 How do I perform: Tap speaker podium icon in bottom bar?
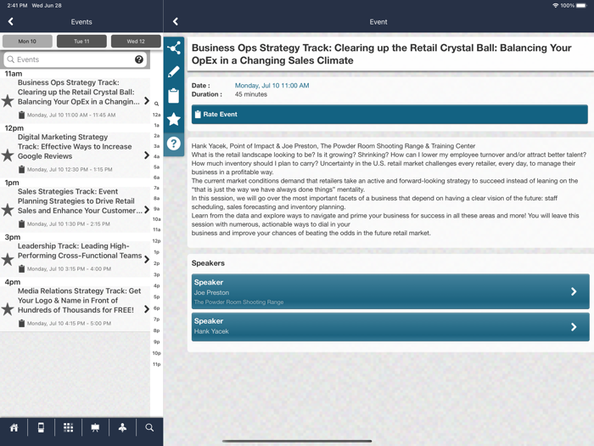(x=122, y=428)
